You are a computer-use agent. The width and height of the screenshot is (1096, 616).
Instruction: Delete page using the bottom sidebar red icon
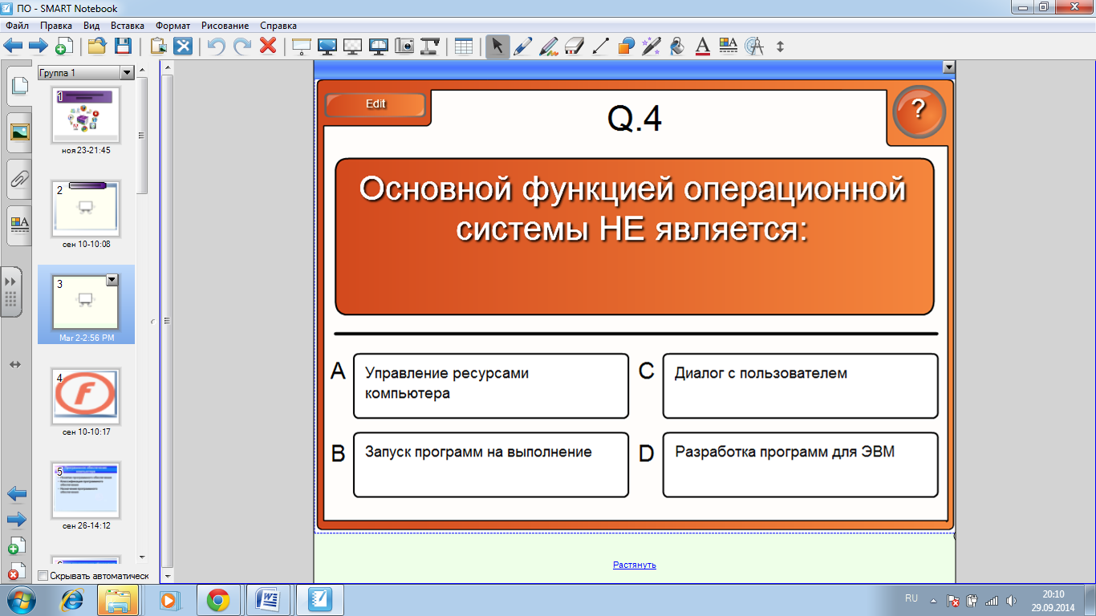[16, 570]
